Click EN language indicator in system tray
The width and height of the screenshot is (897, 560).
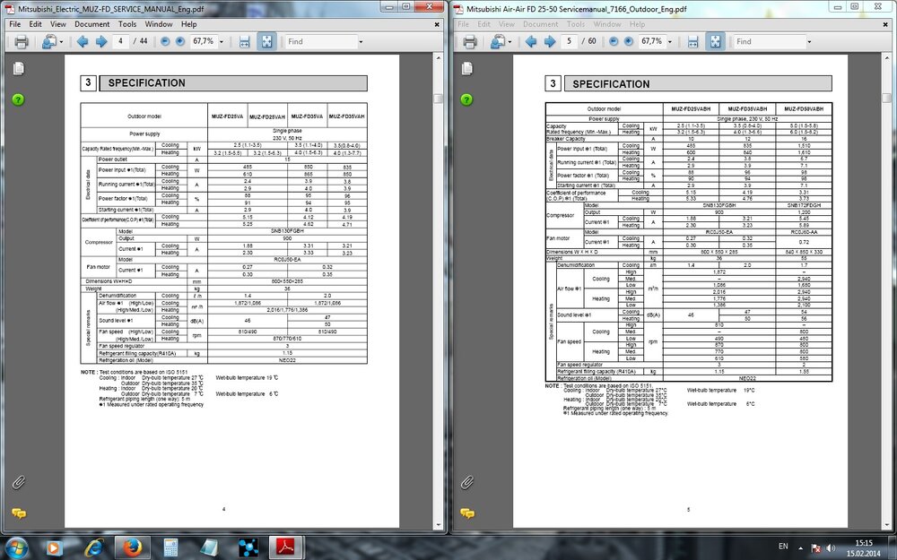pos(783,547)
